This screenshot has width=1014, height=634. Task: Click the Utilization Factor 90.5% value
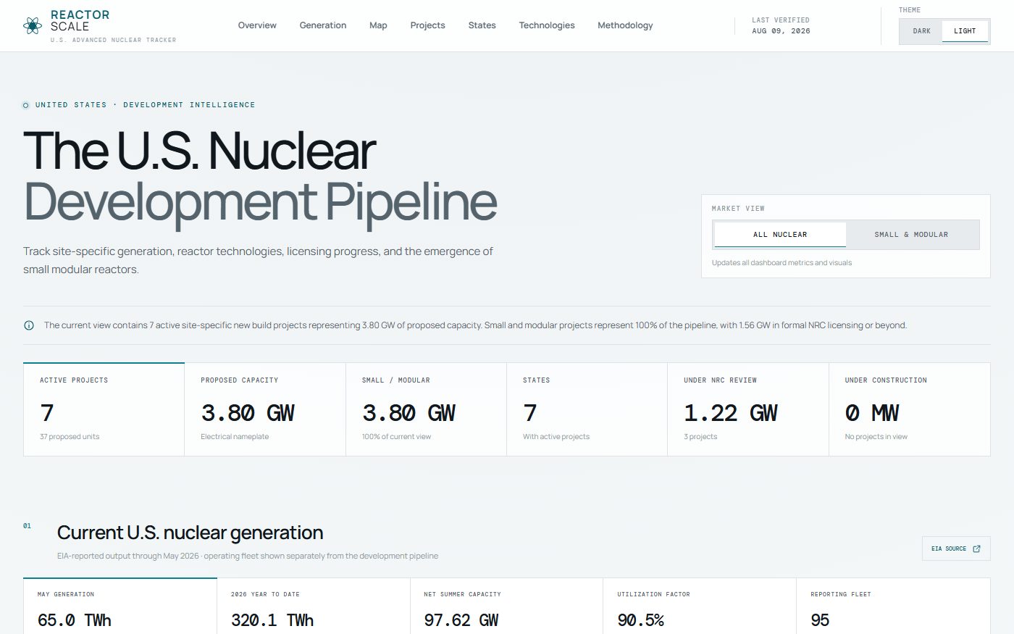[x=640, y=620]
